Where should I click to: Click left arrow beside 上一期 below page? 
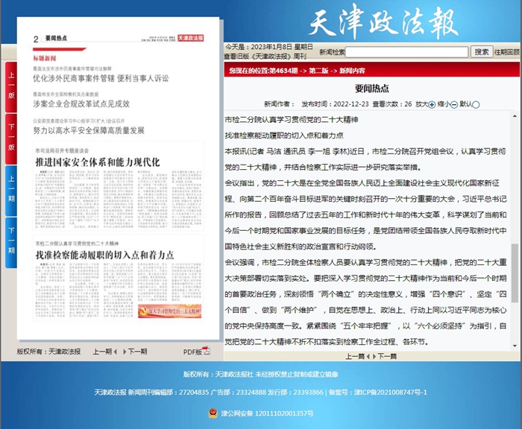pos(115,352)
